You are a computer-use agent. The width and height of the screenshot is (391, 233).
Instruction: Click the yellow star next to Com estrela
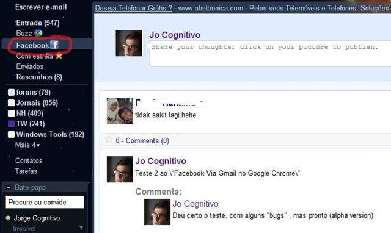click(59, 56)
